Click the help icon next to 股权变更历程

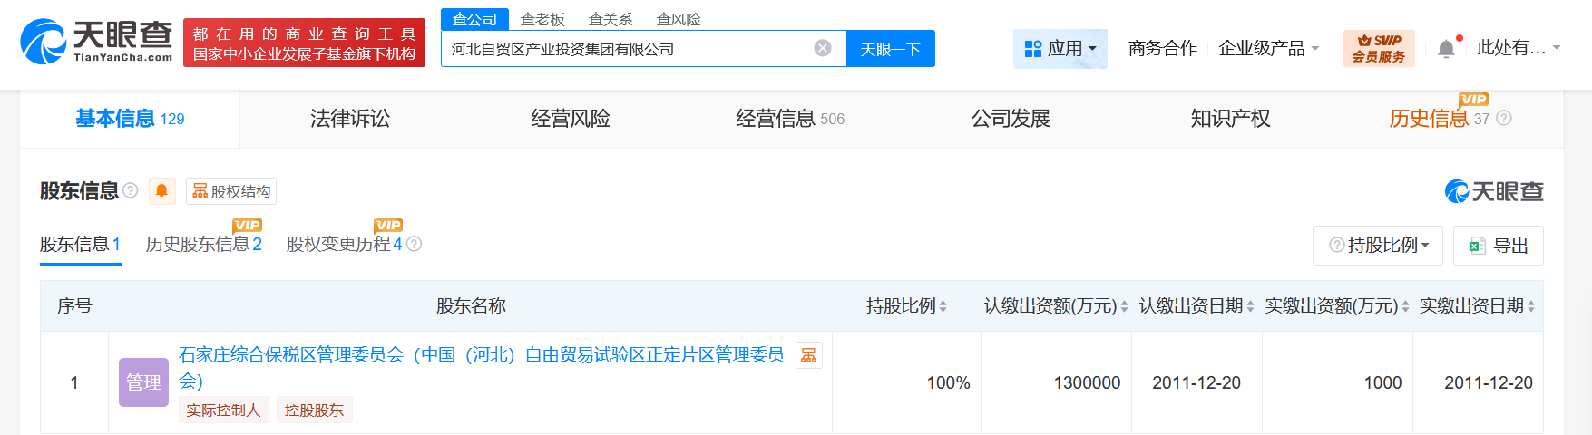(415, 244)
